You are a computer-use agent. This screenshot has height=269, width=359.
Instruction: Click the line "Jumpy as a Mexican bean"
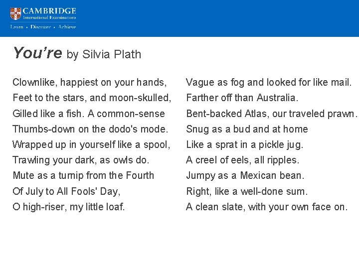pos(245,175)
